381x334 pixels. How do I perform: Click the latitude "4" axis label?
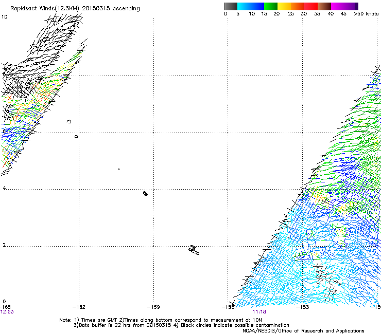point(4,188)
